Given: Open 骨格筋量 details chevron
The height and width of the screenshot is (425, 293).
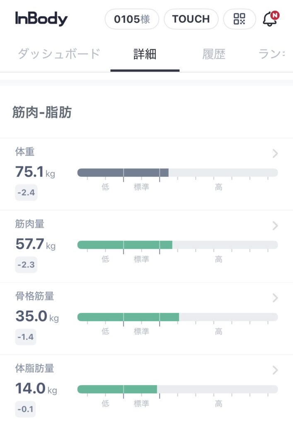Looking at the screenshot, I should [x=275, y=298].
